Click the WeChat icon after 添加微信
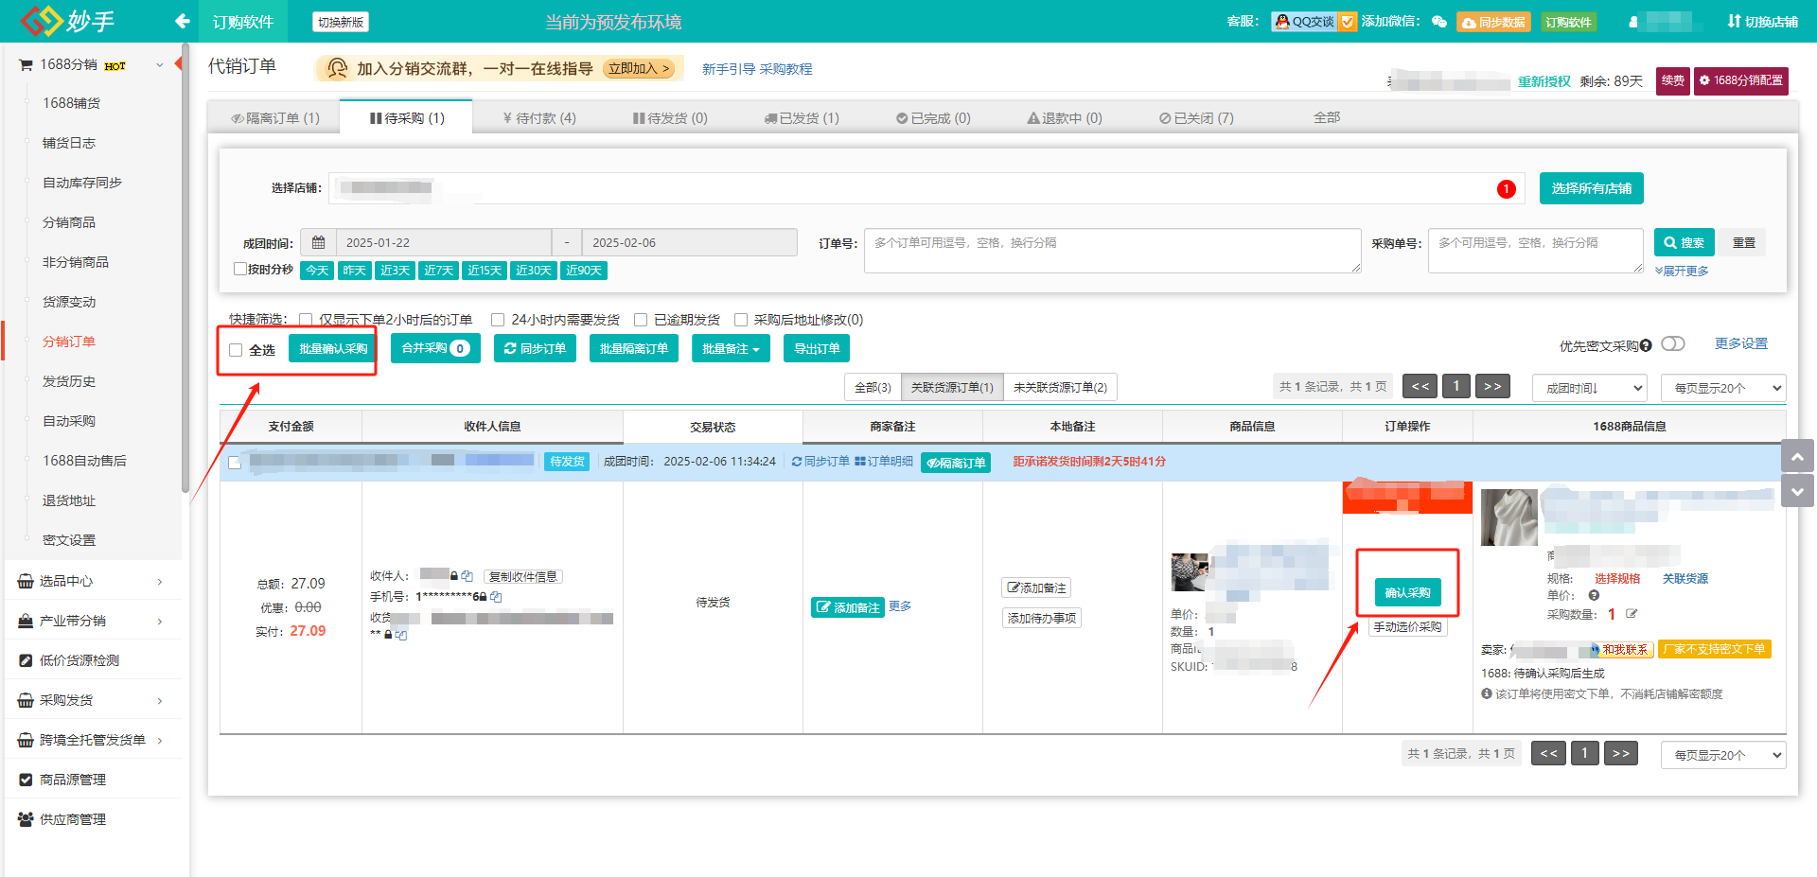1817x877 pixels. pyautogui.click(x=1439, y=22)
